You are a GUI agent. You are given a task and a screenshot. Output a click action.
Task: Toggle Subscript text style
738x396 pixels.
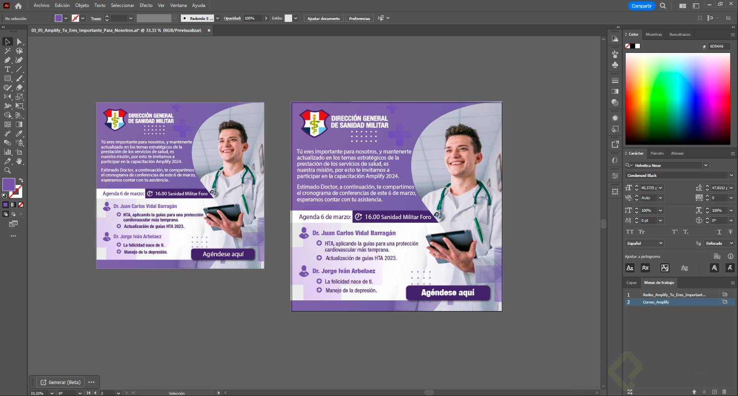(x=686, y=232)
